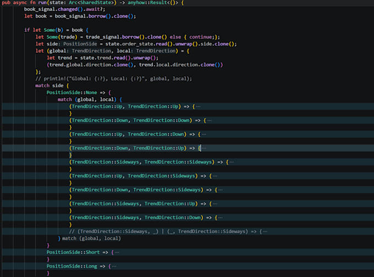Click 'anyhow::Result' in the function signature
Image resolution: width=374 pixels, height=277 pixels.
point(147,3)
